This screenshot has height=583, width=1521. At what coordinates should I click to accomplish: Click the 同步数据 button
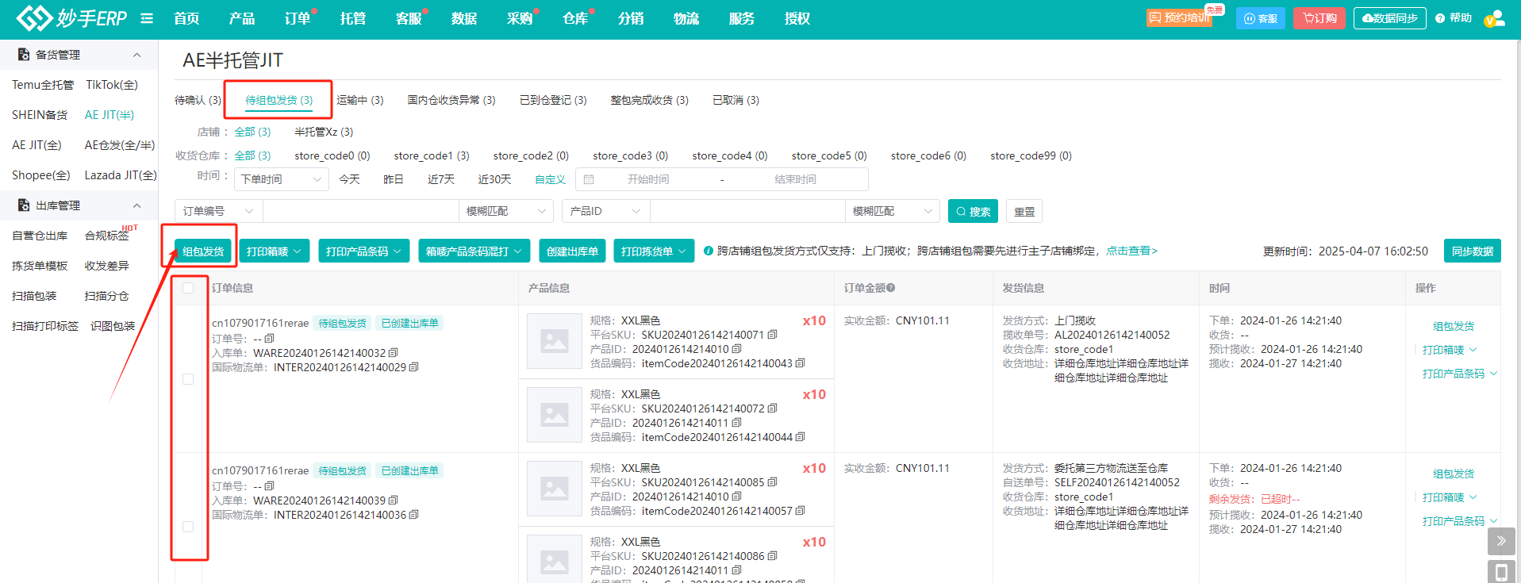tap(1473, 251)
